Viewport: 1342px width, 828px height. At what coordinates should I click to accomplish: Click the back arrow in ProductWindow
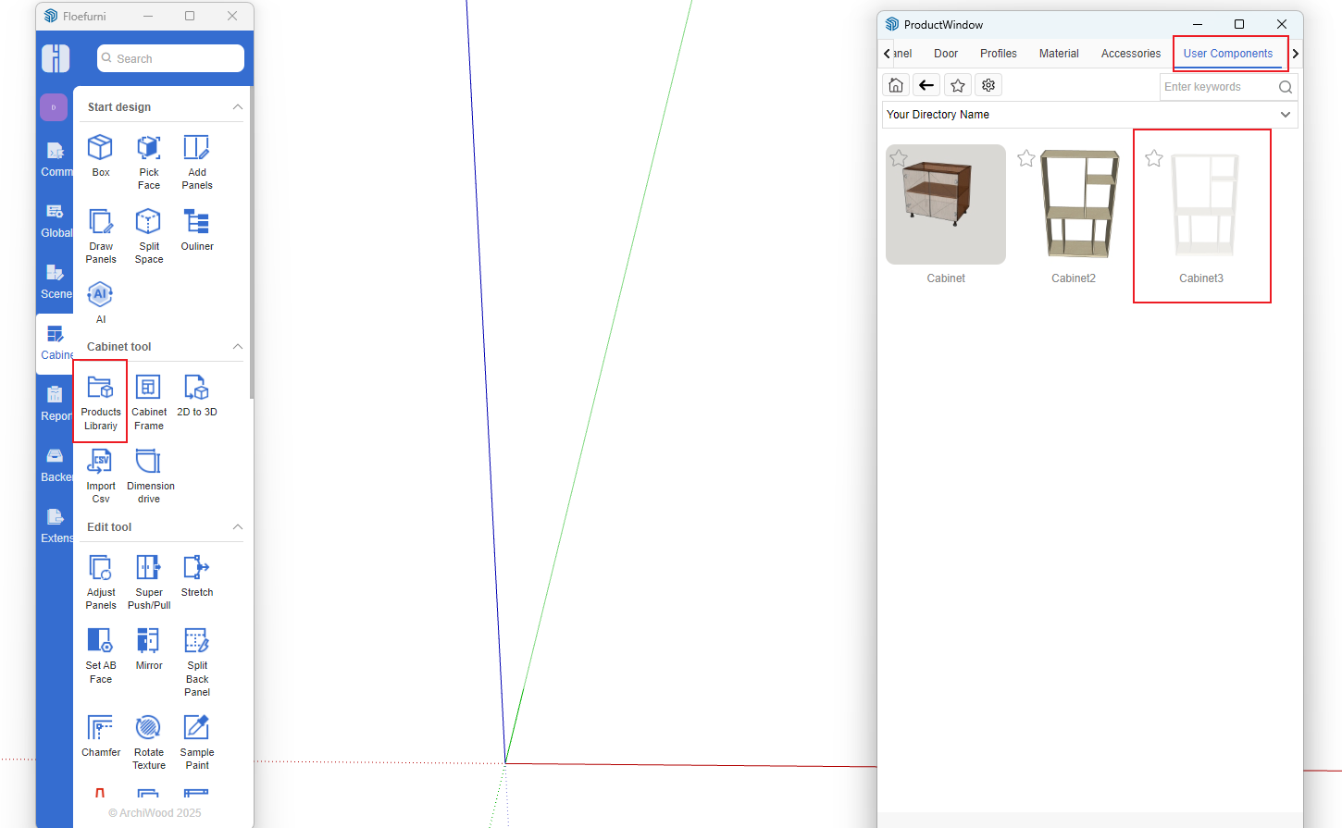pos(926,86)
